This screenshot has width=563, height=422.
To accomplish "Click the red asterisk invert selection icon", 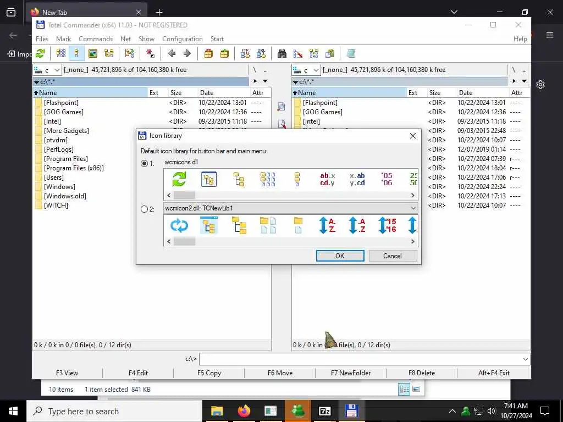I will (x=150, y=53).
